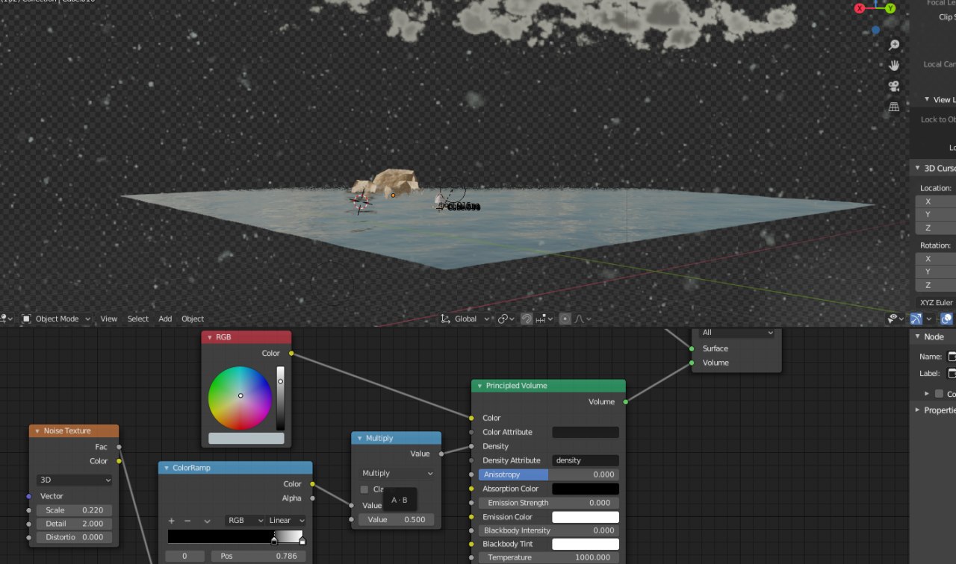Click the red X axis gizmo ball
Image resolution: width=956 pixels, height=564 pixels.
click(860, 8)
